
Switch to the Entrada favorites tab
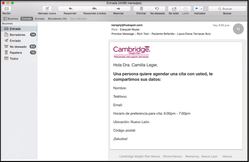click(x=27, y=19)
